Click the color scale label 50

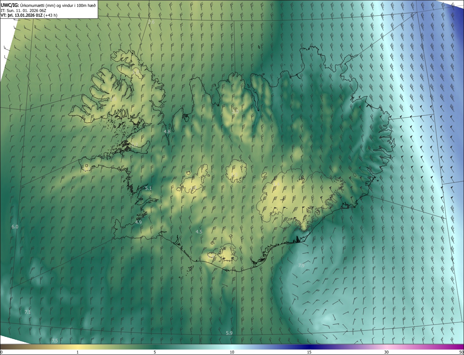461,352
